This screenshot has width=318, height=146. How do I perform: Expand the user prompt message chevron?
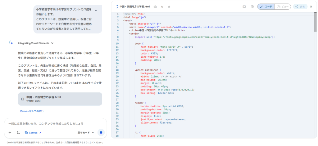(x=96, y=11)
